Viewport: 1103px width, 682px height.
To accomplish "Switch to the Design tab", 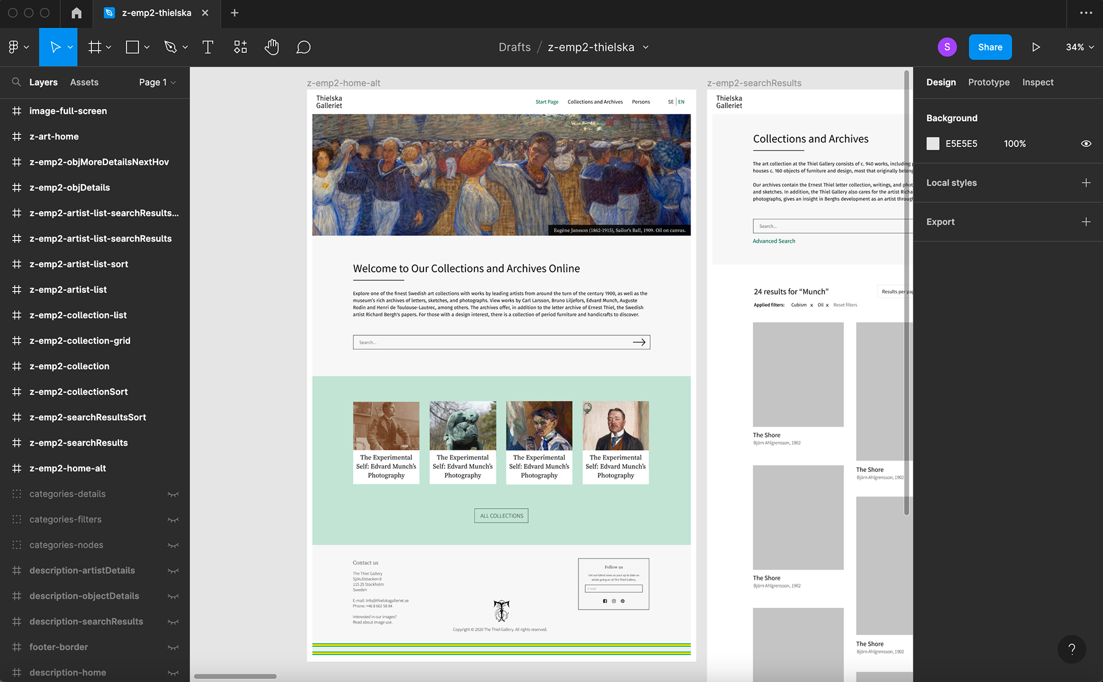I will (x=941, y=82).
